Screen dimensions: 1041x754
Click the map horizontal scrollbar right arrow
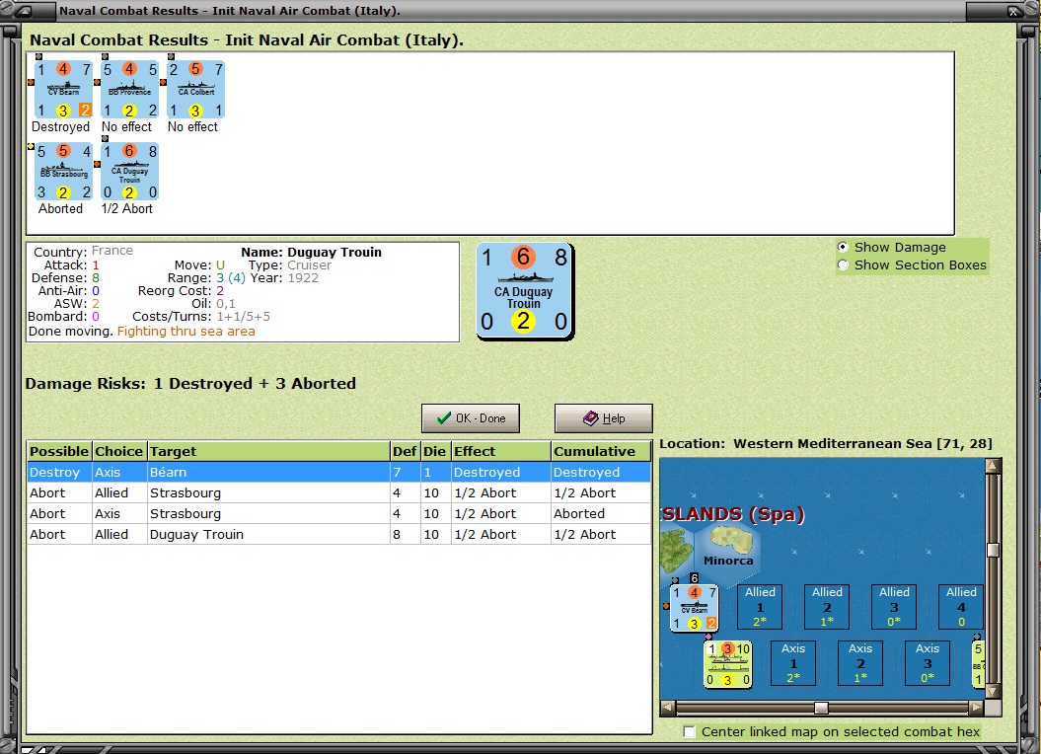click(x=976, y=708)
